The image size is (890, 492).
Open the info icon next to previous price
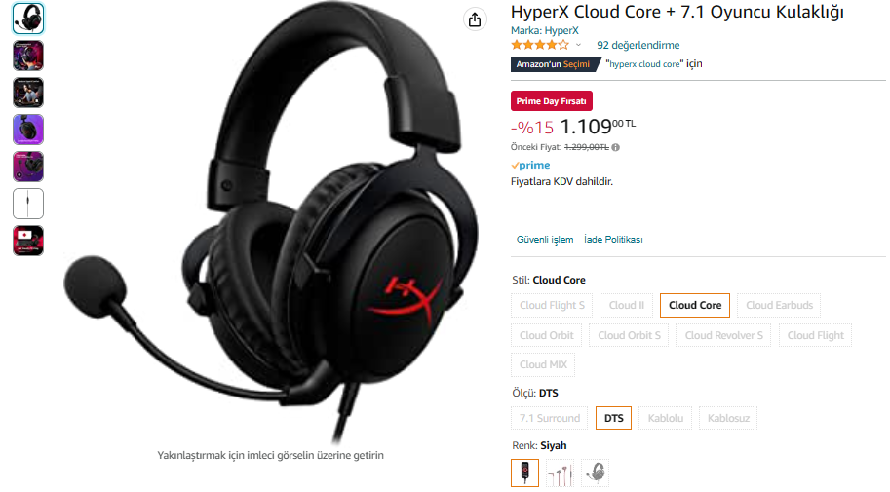[x=616, y=147]
